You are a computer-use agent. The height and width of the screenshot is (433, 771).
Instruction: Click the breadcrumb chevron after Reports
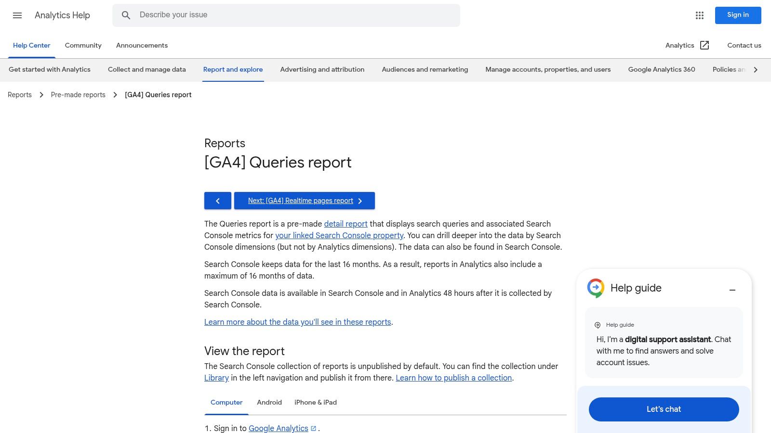41,95
